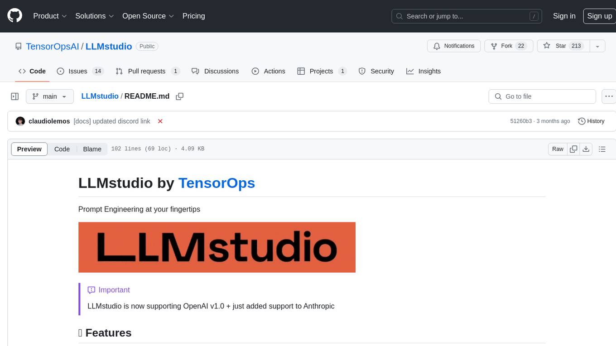This screenshot has width=616, height=346.
Task: Open the star lists dropdown arrow
Action: click(x=597, y=46)
